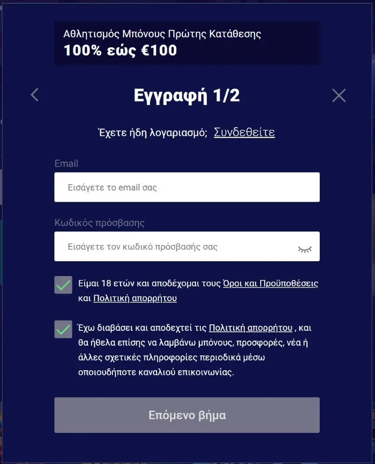Screen dimensions: 375x464
Task: Show password with the eye icon
Action: pos(304,249)
